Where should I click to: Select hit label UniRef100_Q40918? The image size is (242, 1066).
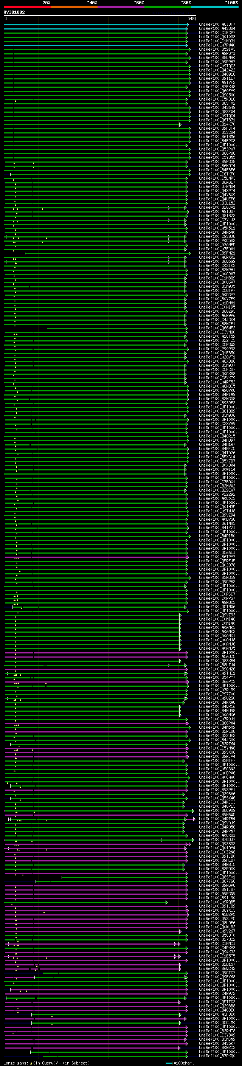pyautogui.click(x=217, y=74)
